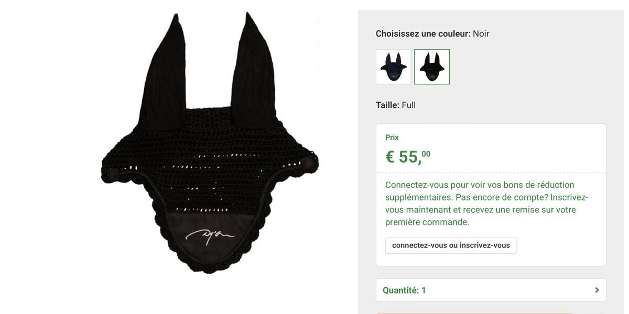
Task: Click the Noir color name text
Action: (481, 33)
